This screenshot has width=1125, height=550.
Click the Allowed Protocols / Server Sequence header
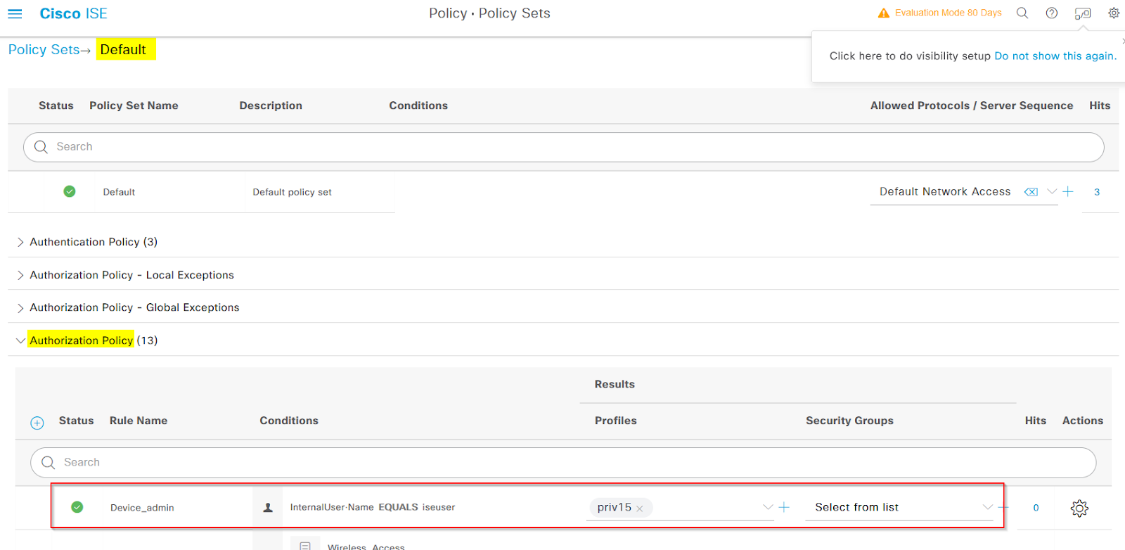click(x=972, y=105)
